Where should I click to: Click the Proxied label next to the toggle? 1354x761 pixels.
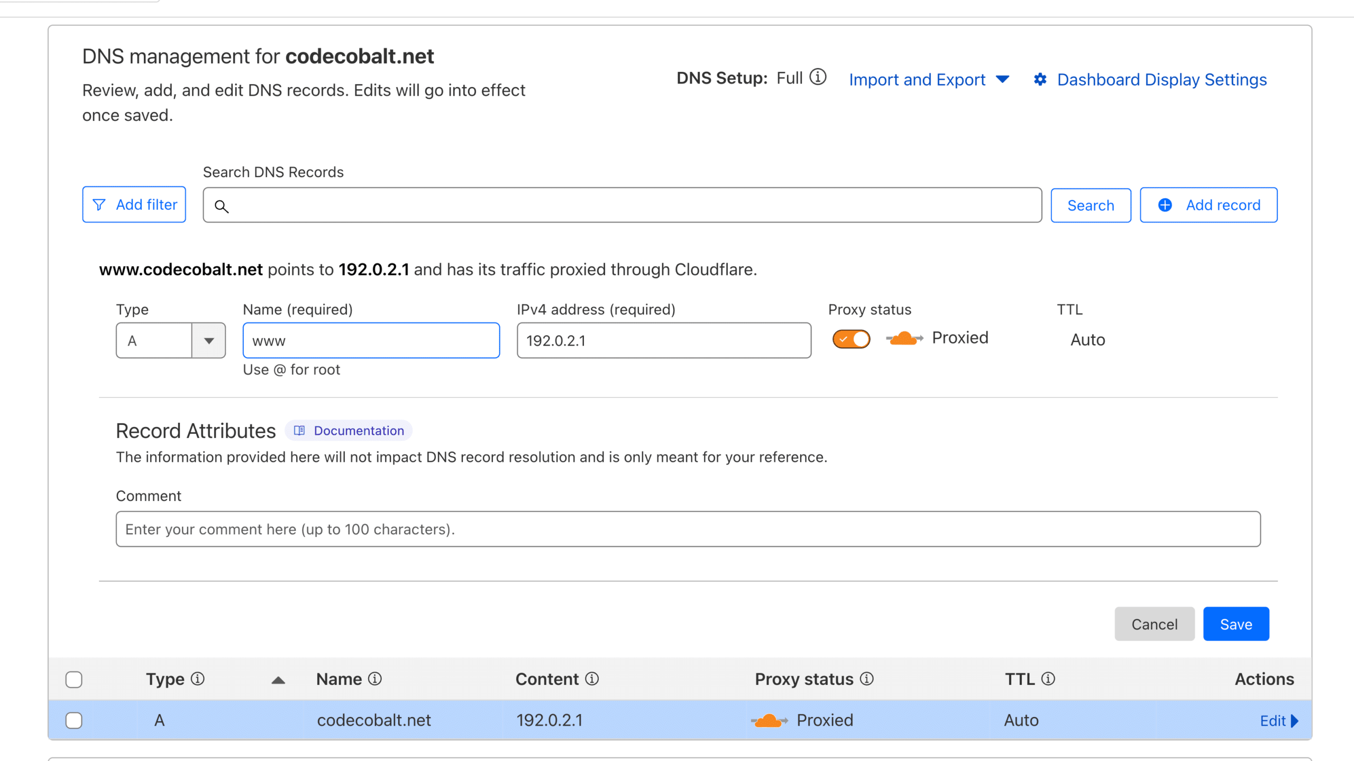960,338
